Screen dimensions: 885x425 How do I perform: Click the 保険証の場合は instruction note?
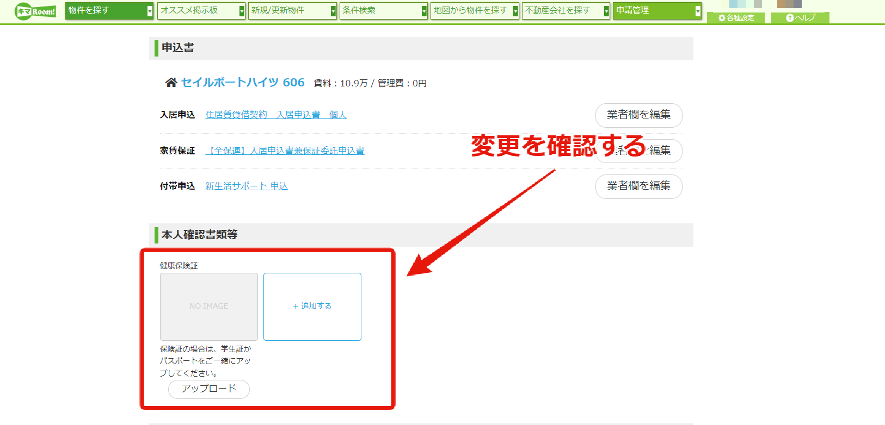206,361
